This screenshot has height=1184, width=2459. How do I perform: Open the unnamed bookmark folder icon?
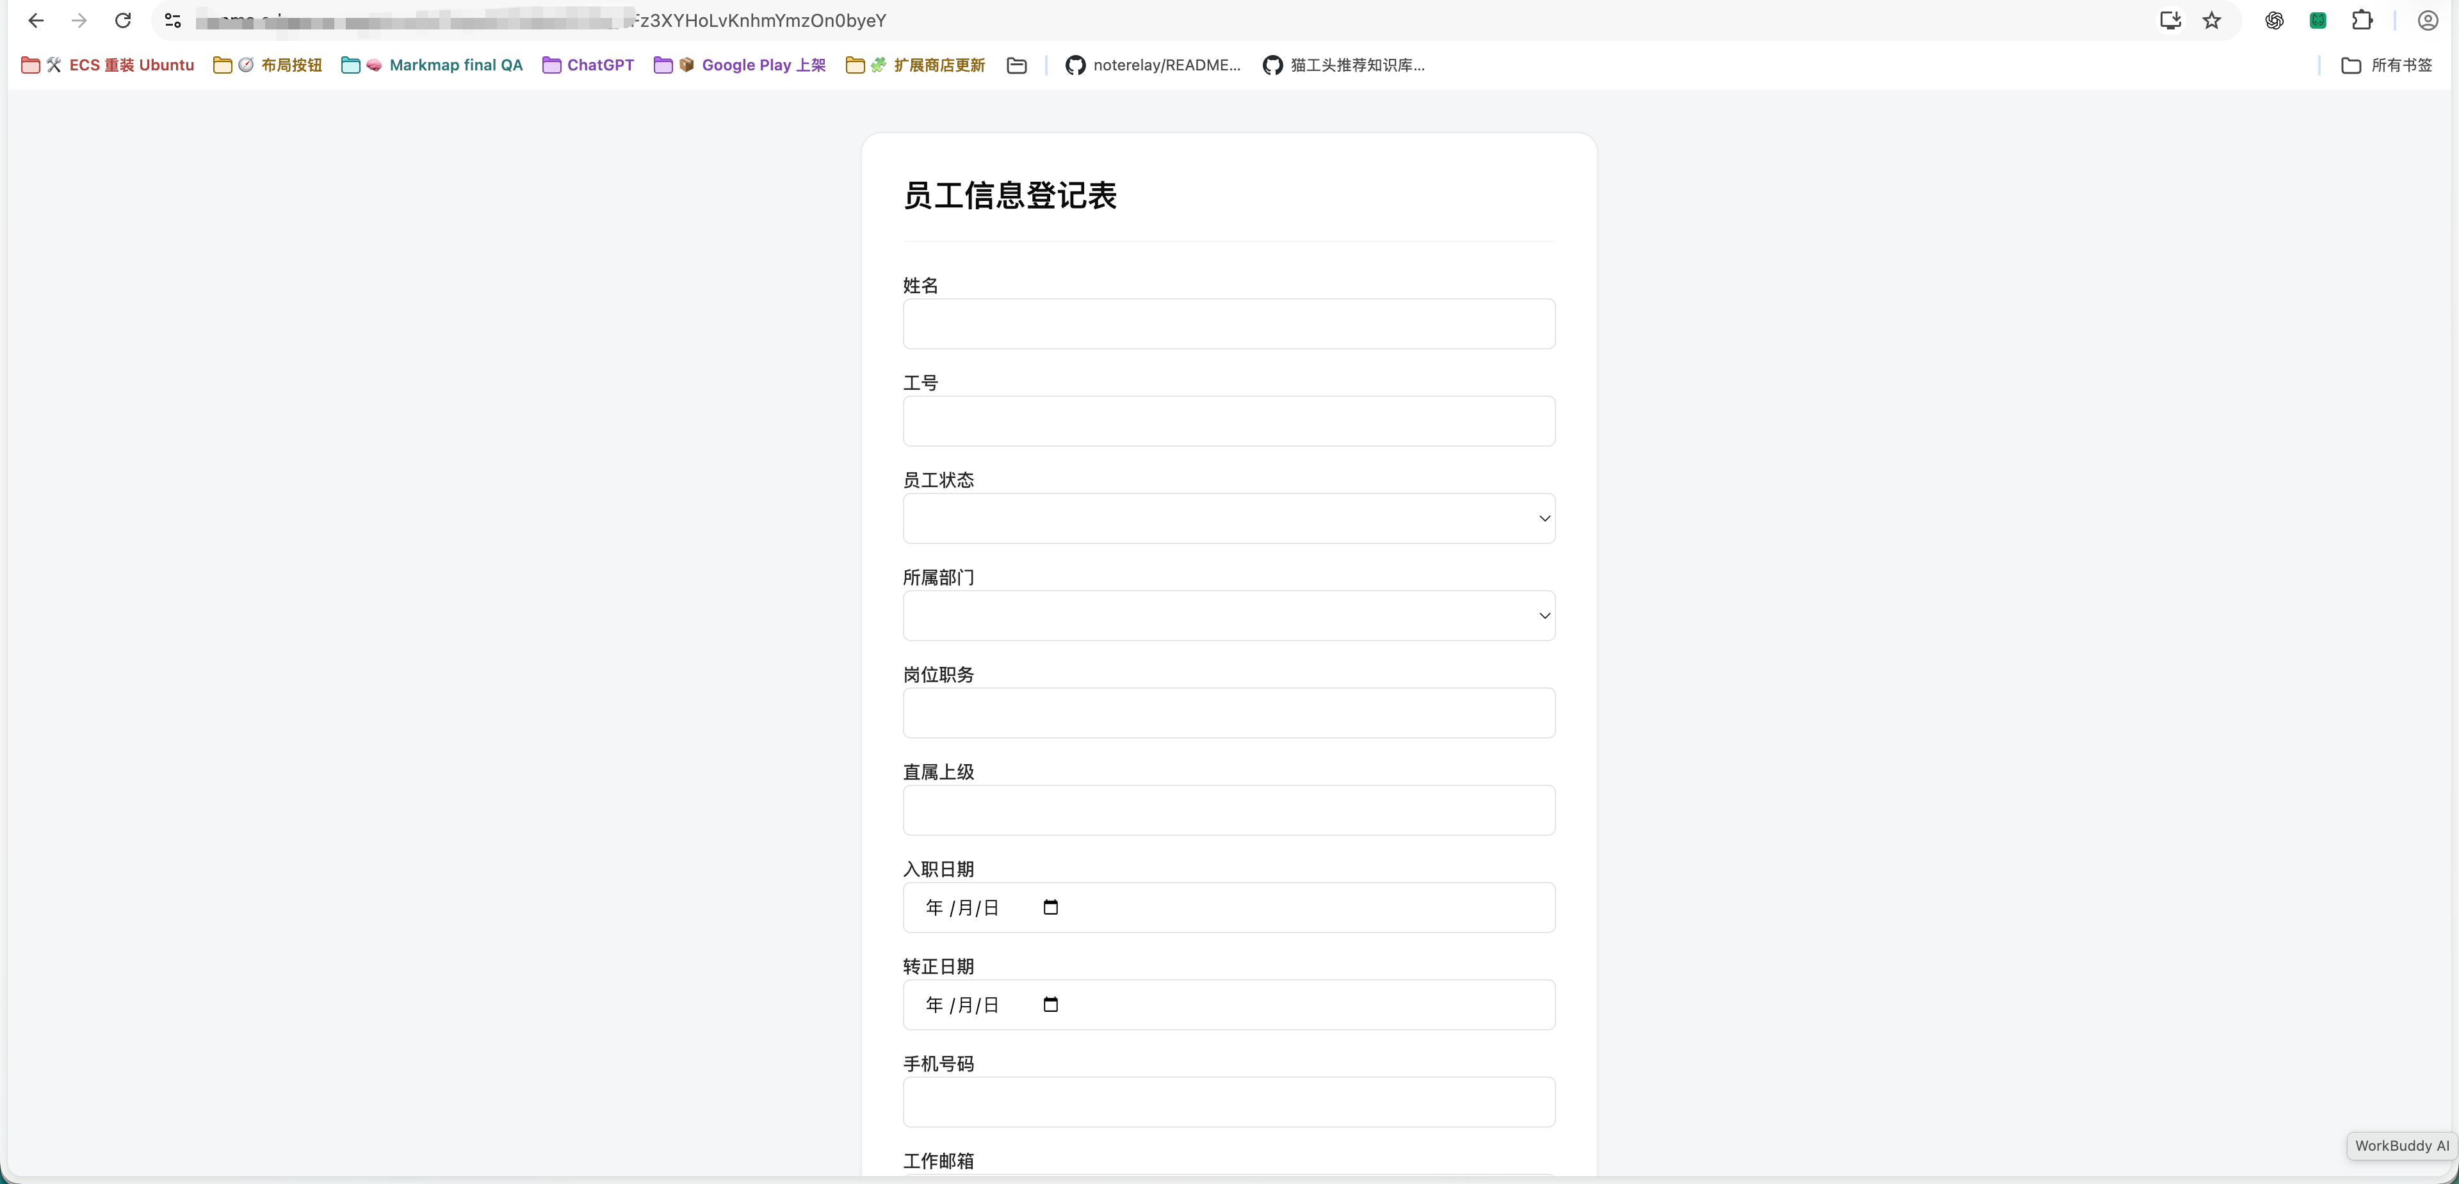coord(1017,65)
